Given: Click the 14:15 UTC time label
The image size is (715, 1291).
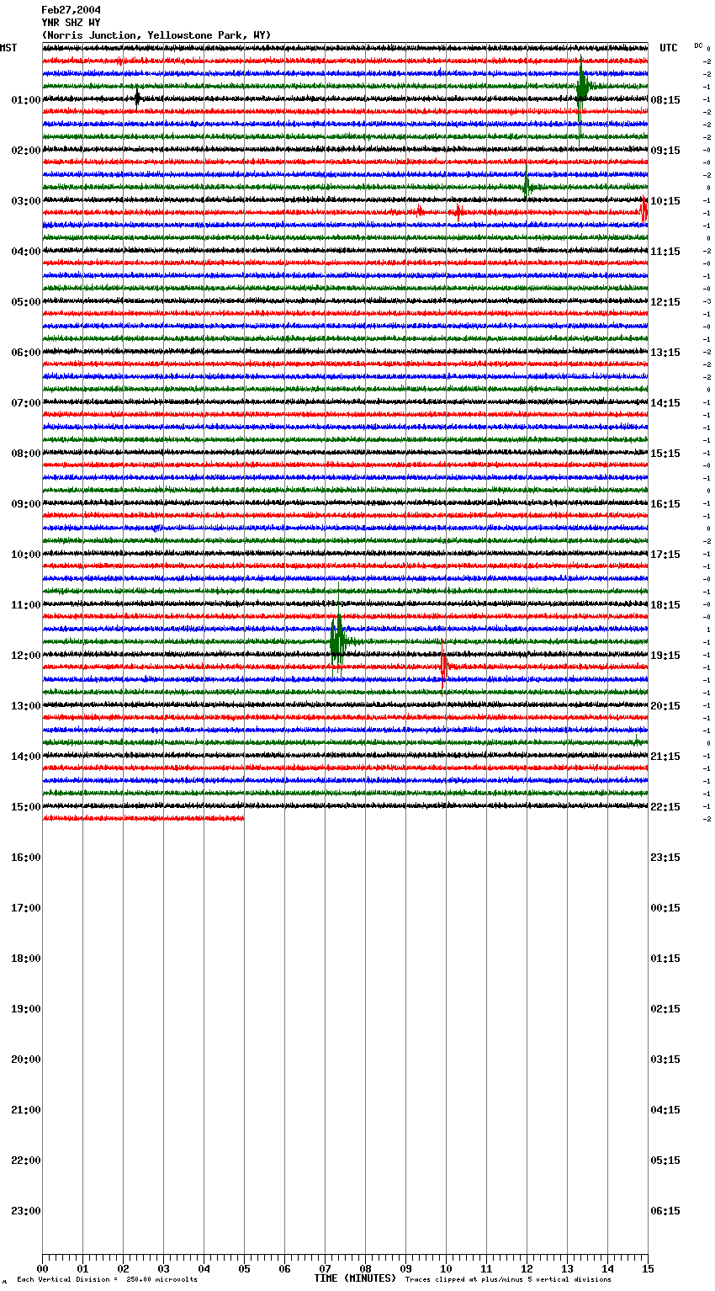Looking at the screenshot, I should (665, 403).
